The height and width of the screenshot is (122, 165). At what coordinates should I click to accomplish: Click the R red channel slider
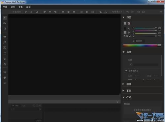coord(146,28)
